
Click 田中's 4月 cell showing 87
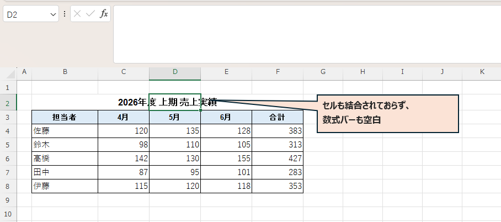[x=124, y=172]
